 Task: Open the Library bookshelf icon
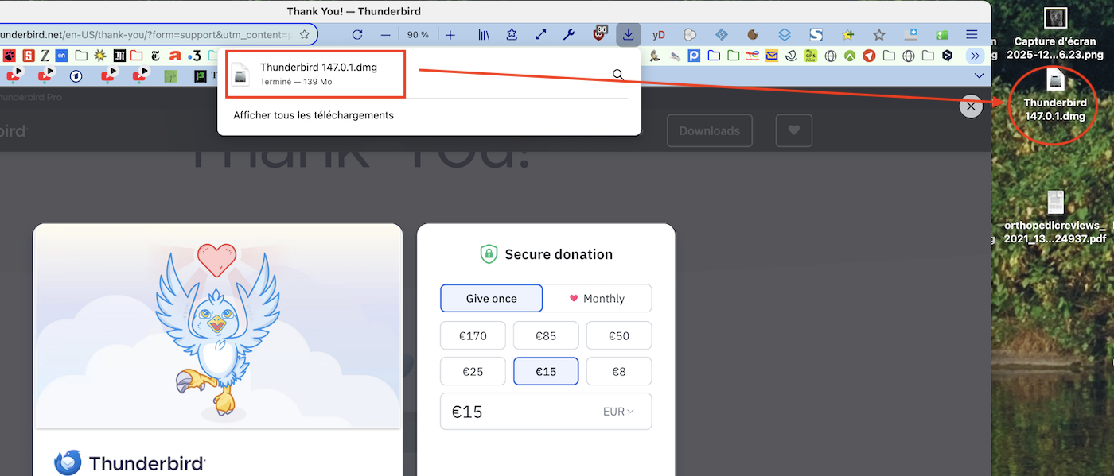tap(484, 35)
